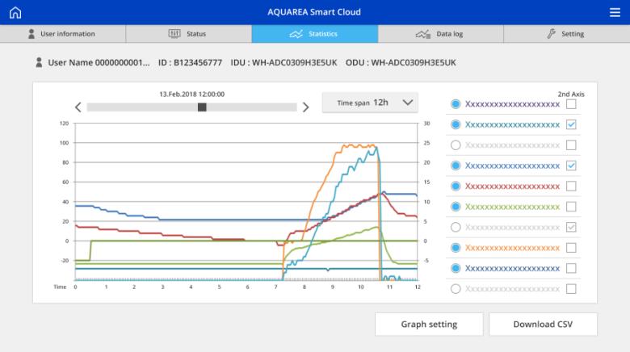Uncheck 2nd Axis box for second series
This screenshot has width=630, height=352.
tap(571, 124)
